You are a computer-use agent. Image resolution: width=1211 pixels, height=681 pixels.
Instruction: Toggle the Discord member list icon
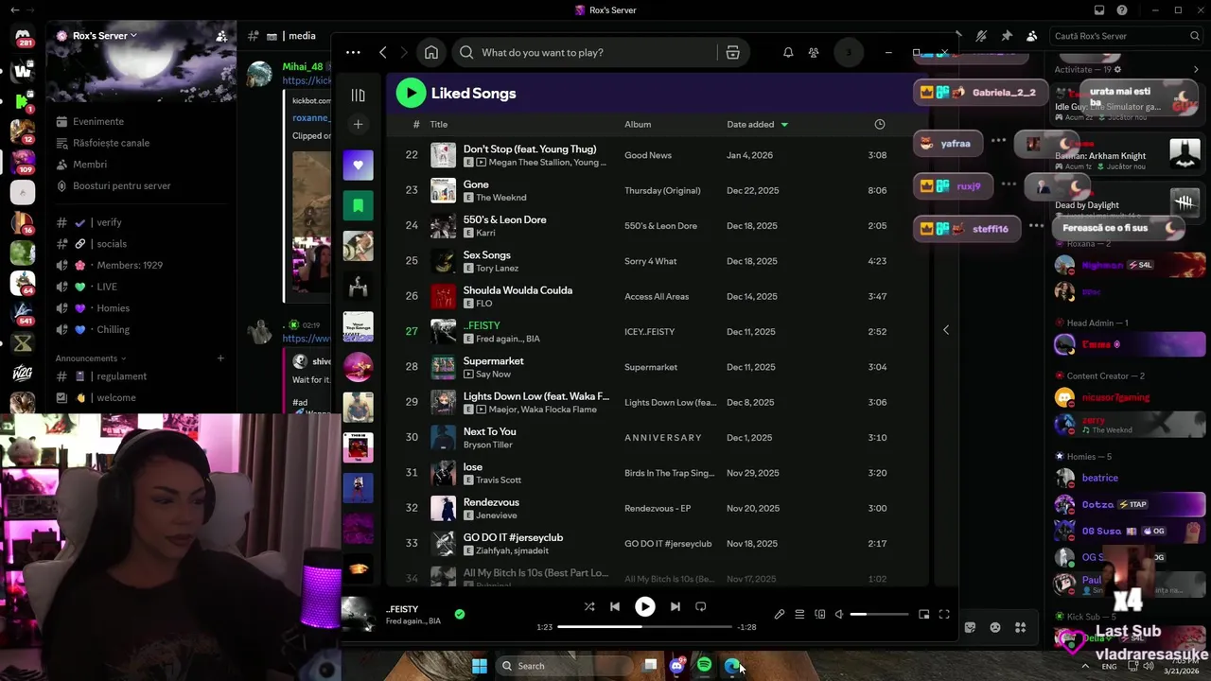(x=1032, y=36)
